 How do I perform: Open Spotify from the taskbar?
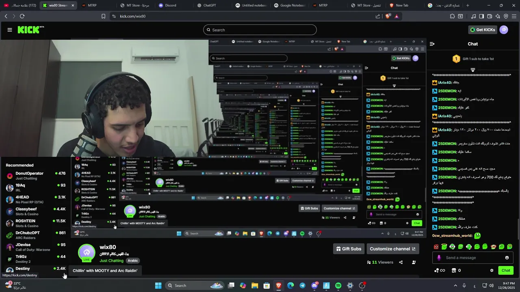[x=338, y=286]
